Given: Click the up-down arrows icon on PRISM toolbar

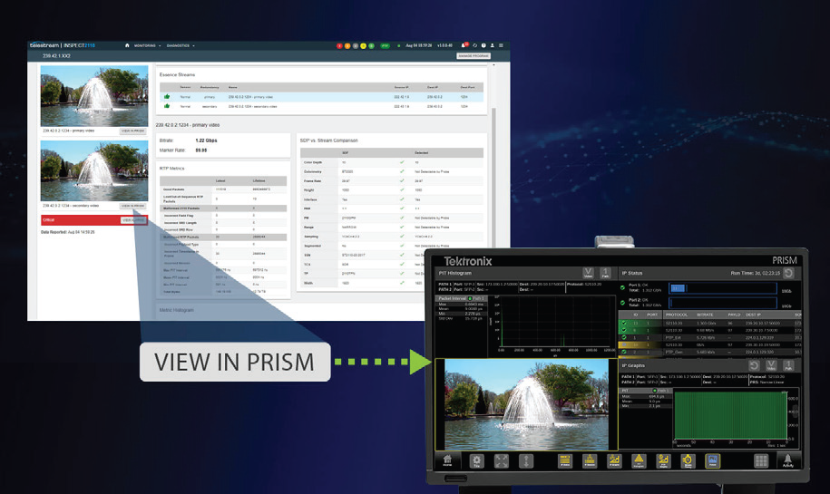Looking at the screenshot, I should 526,460.
